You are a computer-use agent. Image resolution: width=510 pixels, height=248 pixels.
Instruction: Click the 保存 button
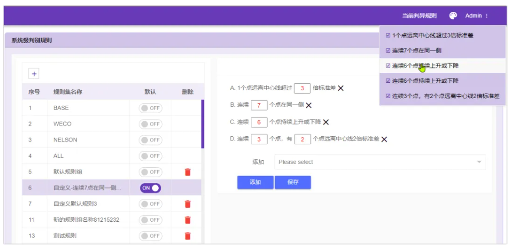(x=293, y=182)
